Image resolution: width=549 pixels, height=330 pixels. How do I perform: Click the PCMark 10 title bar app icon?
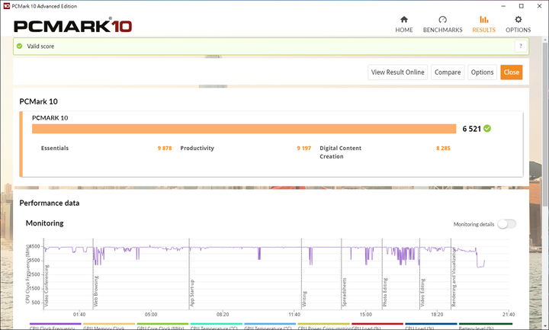6,6
